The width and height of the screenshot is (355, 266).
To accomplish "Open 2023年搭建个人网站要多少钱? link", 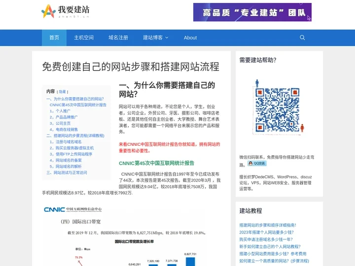I will (x=266, y=233).
